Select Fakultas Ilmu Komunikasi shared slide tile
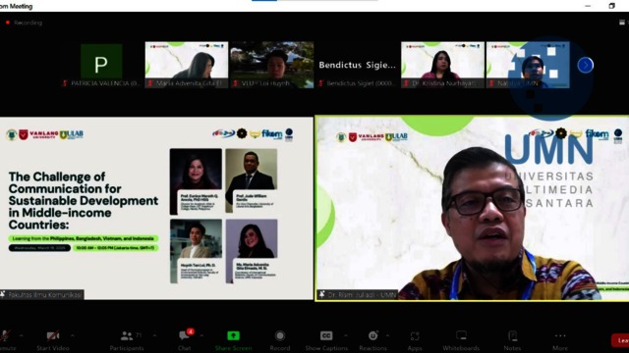 point(156,208)
